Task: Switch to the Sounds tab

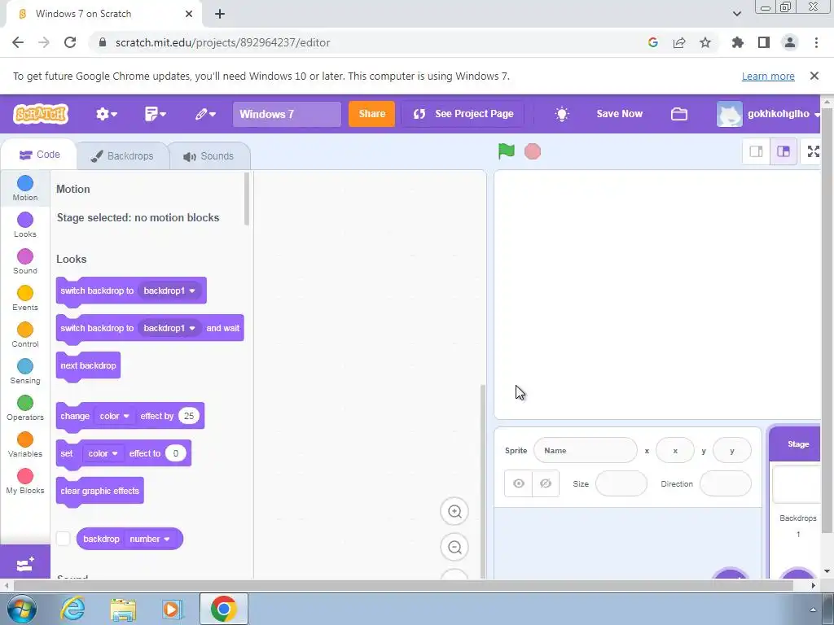Action: point(209,156)
